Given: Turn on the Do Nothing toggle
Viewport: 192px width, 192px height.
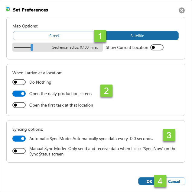Looking at the screenshot, I should [19, 82].
